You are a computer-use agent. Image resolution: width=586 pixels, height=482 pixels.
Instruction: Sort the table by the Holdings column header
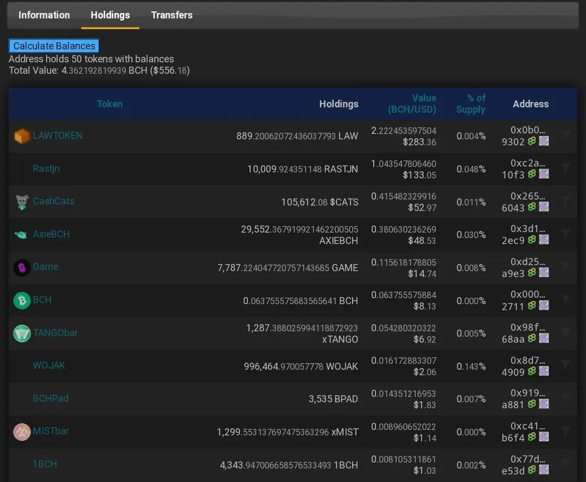point(339,104)
